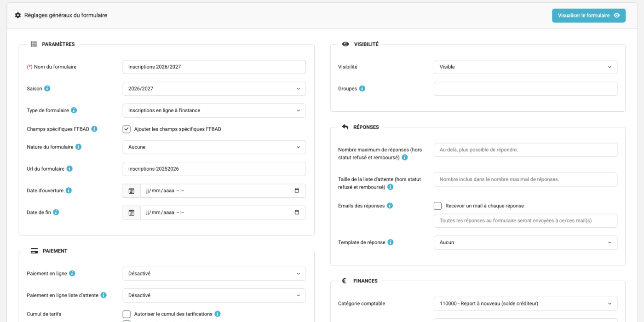Image resolution: width=644 pixels, height=322 pixels.
Task: Open calendar icon for Date d'ouverture
Action: [x=132, y=191]
